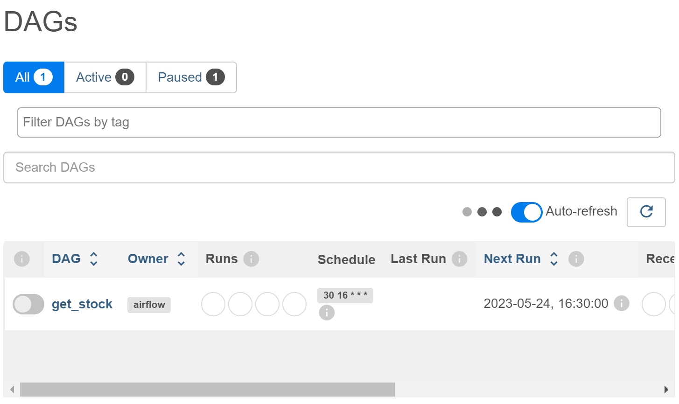The image size is (679, 404).
Task: Click info icon beside Runs header
Action: coord(251,259)
